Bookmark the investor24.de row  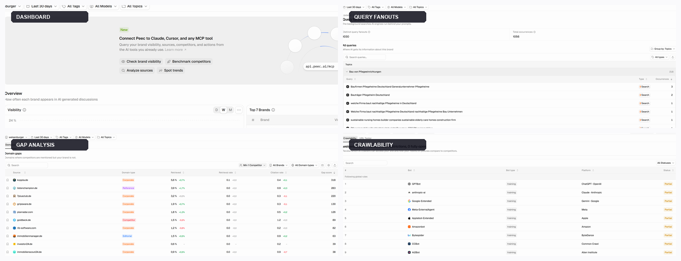pyautogui.click(x=8, y=244)
